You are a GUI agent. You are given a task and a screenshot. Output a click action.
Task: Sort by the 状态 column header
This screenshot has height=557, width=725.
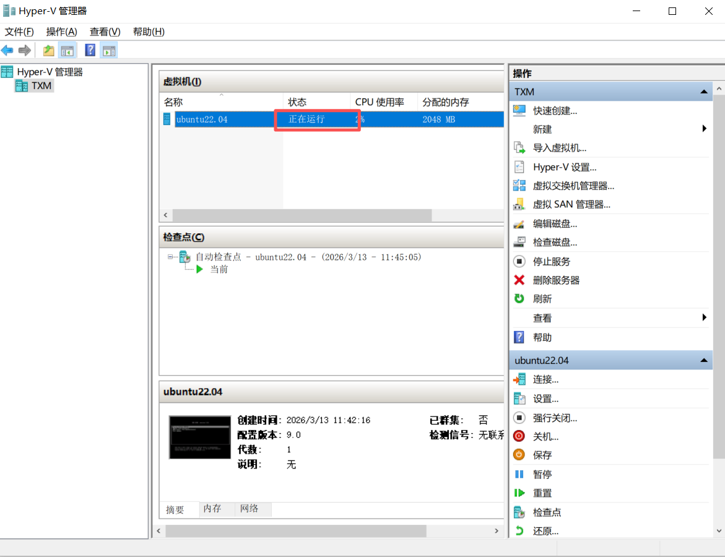tap(317, 102)
